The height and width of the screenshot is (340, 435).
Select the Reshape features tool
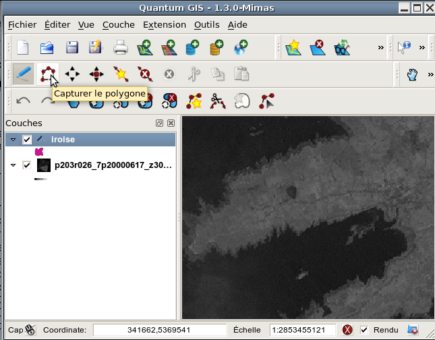(194, 101)
